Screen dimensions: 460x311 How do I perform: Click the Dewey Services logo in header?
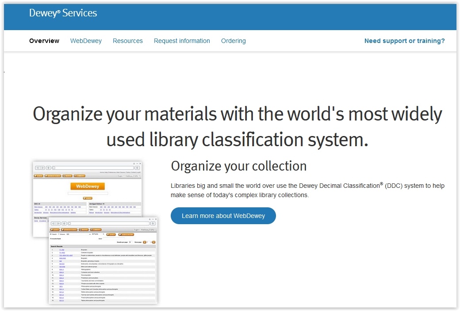pos(63,13)
